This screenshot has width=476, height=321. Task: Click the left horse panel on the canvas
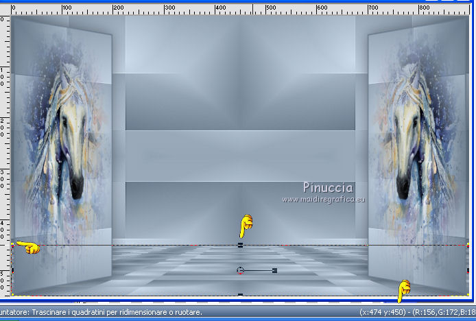(x=62, y=155)
